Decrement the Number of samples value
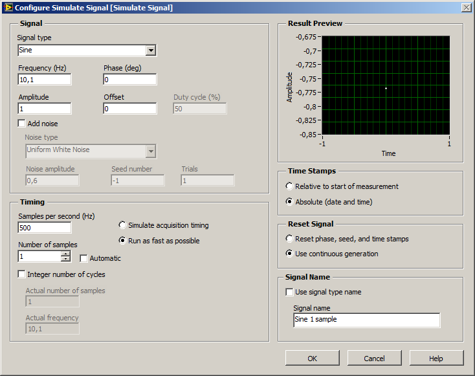Image resolution: width=475 pixels, height=376 pixels. click(x=65, y=259)
